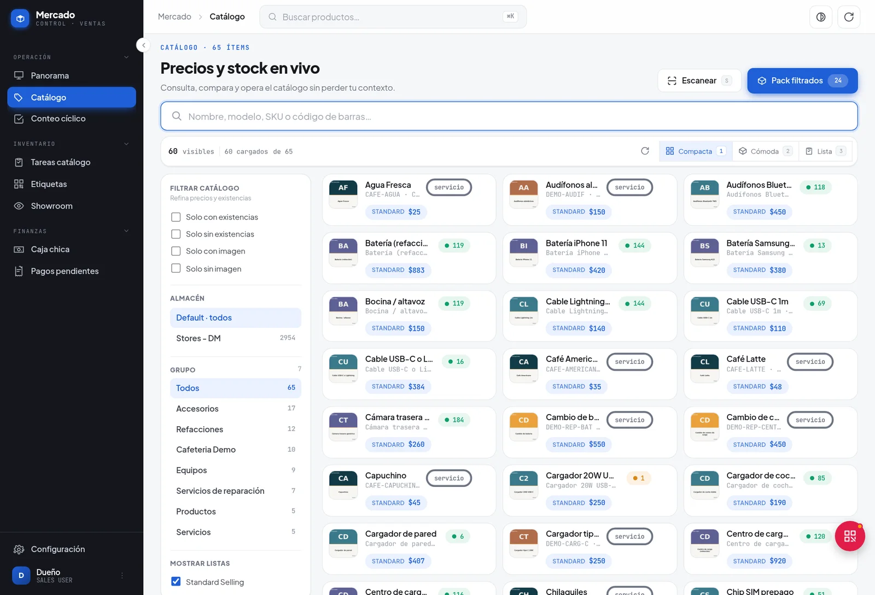Select the Todos group filter

(236, 388)
